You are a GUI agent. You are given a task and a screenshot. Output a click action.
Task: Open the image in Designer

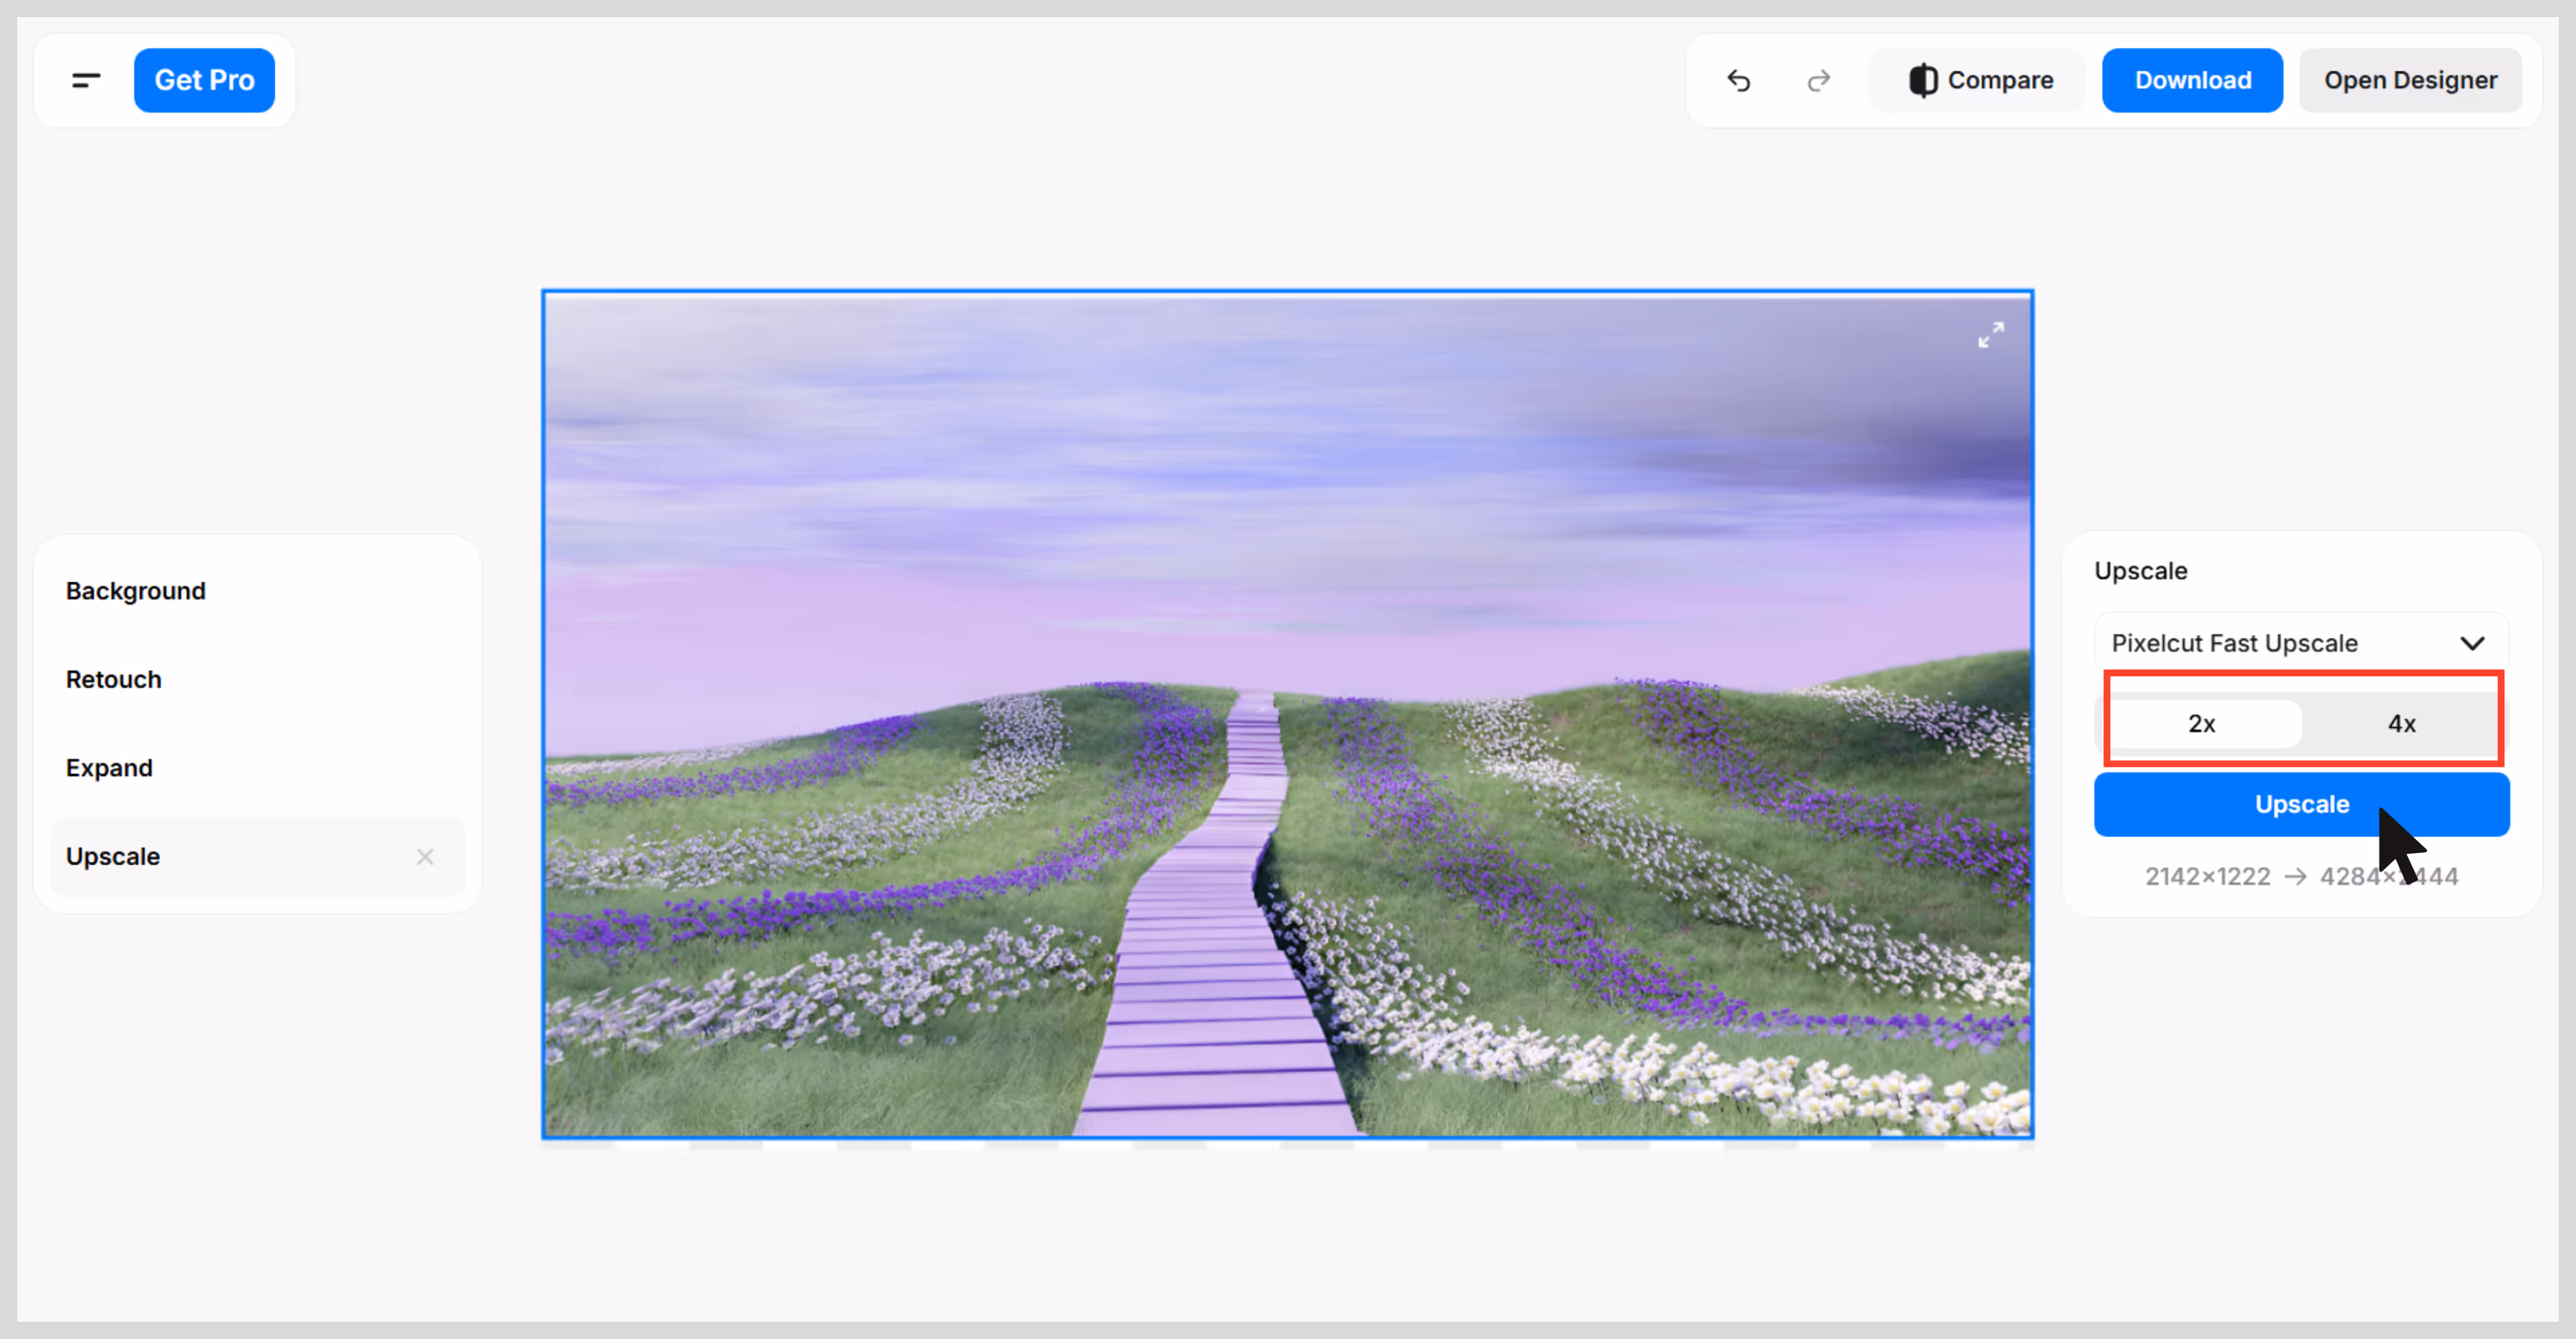[2410, 80]
